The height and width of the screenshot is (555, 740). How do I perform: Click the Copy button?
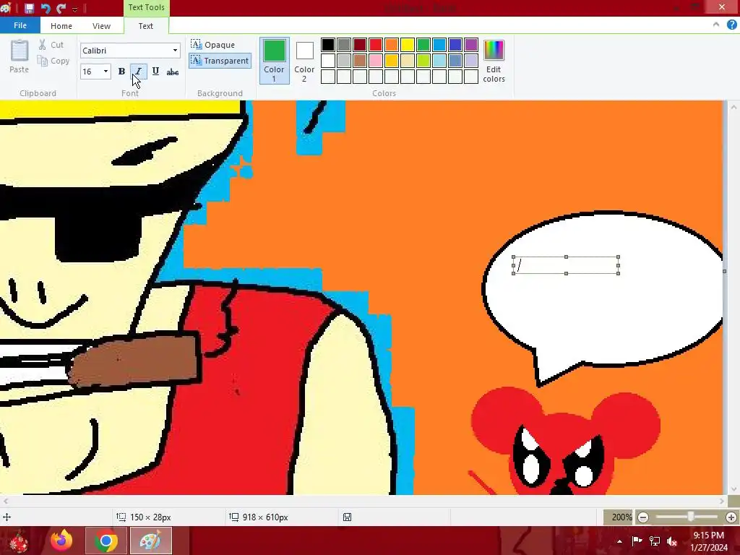coord(53,61)
